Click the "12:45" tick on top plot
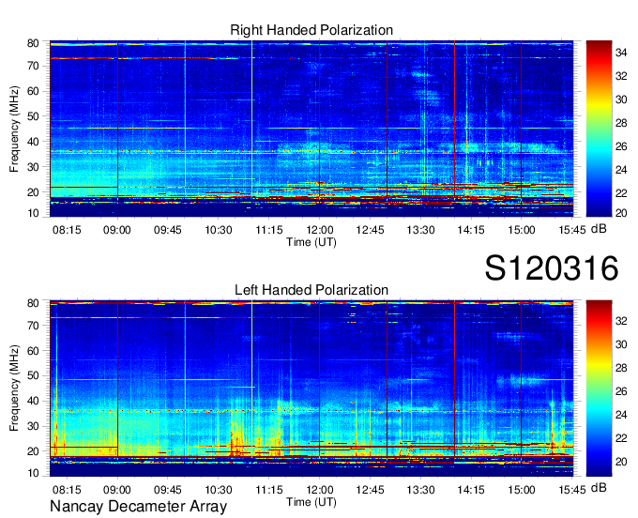 pos(370,230)
